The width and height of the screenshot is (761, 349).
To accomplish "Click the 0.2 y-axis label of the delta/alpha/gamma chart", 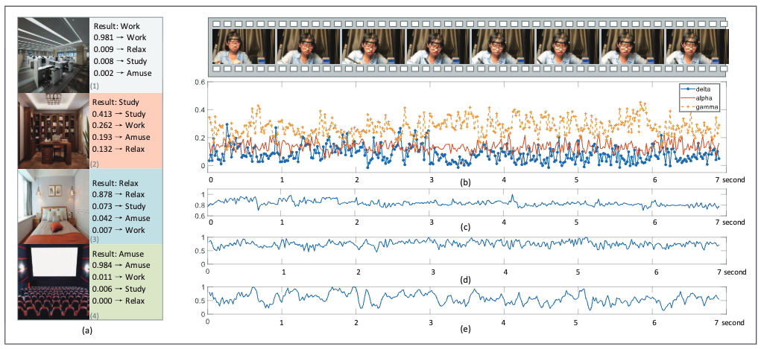I will (201, 138).
